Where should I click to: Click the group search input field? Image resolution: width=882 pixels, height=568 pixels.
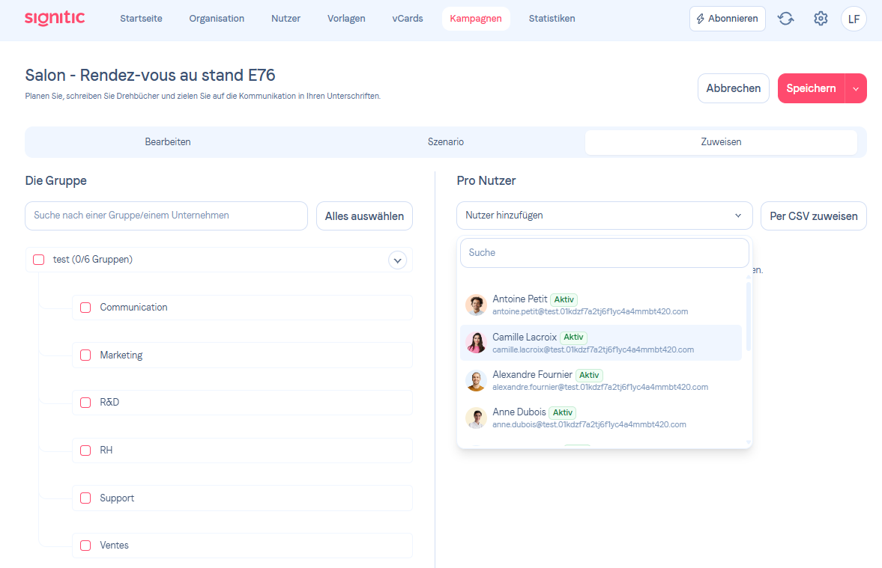[x=166, y=216]
